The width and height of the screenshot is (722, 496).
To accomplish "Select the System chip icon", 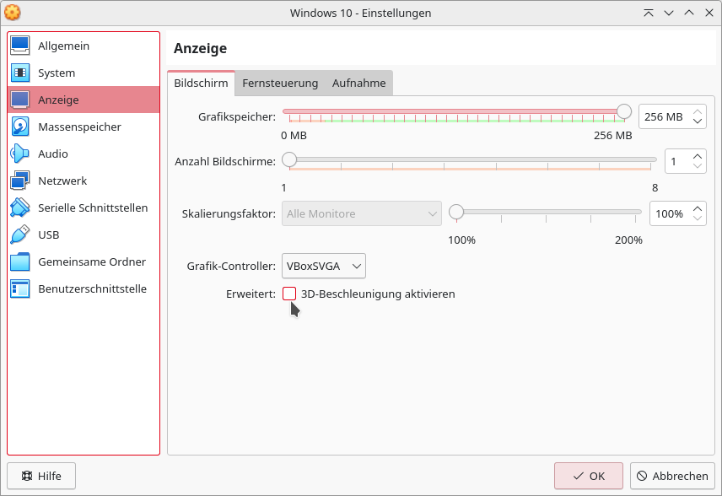I will (19, 73).
